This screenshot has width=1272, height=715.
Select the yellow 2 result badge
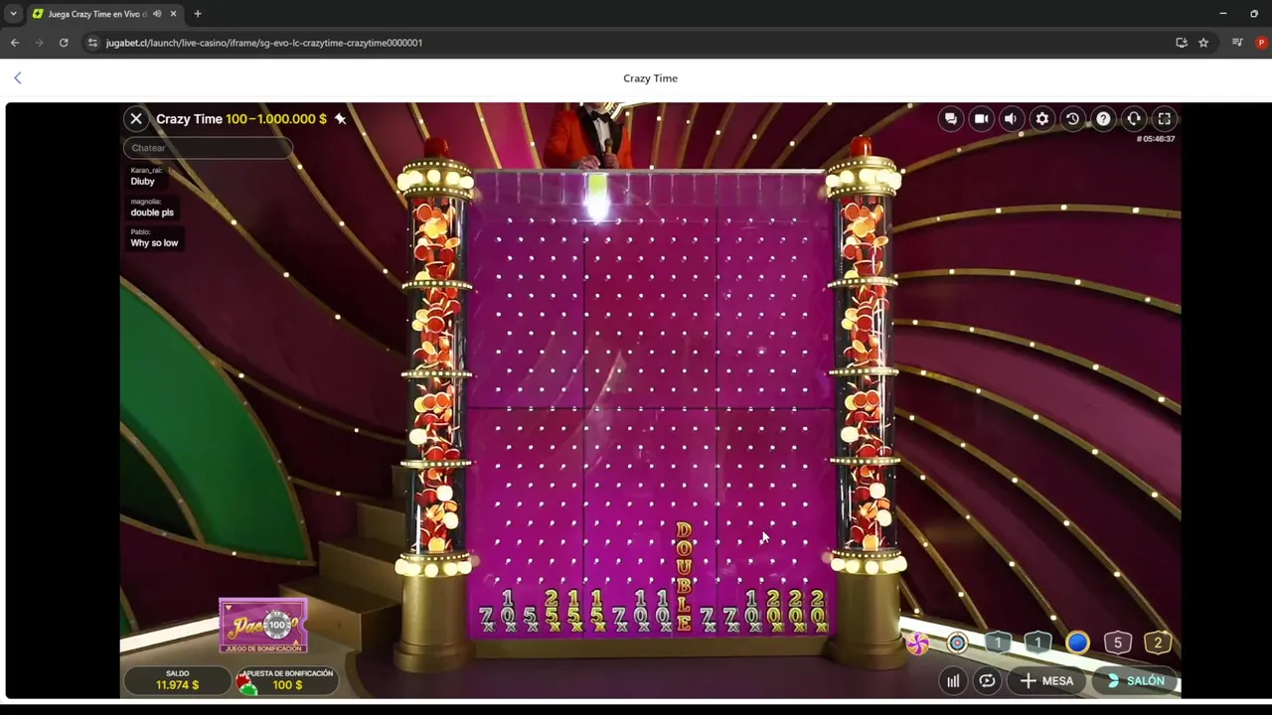coord(1158,643)
